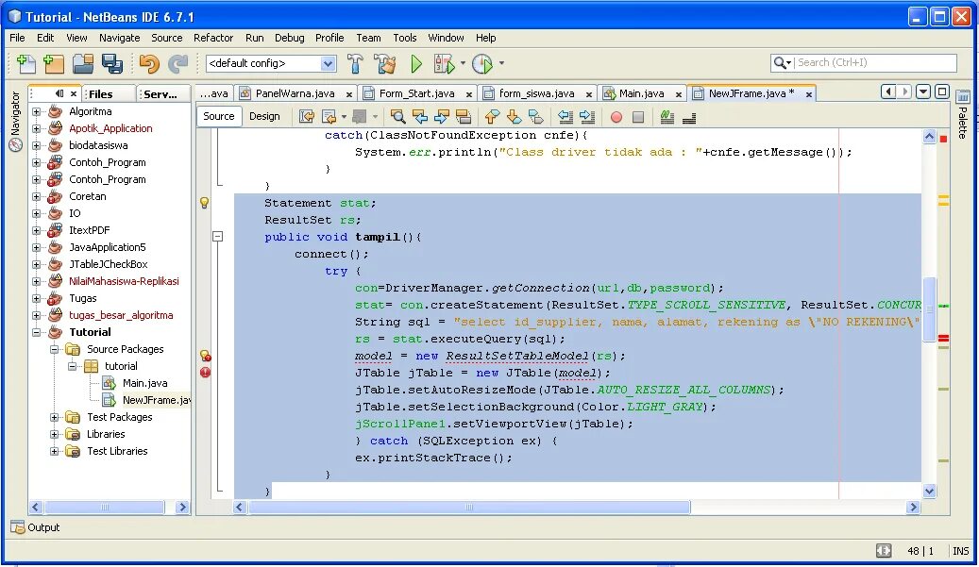Debug the main project icon
979x567 pixels.
coord(444,63)
